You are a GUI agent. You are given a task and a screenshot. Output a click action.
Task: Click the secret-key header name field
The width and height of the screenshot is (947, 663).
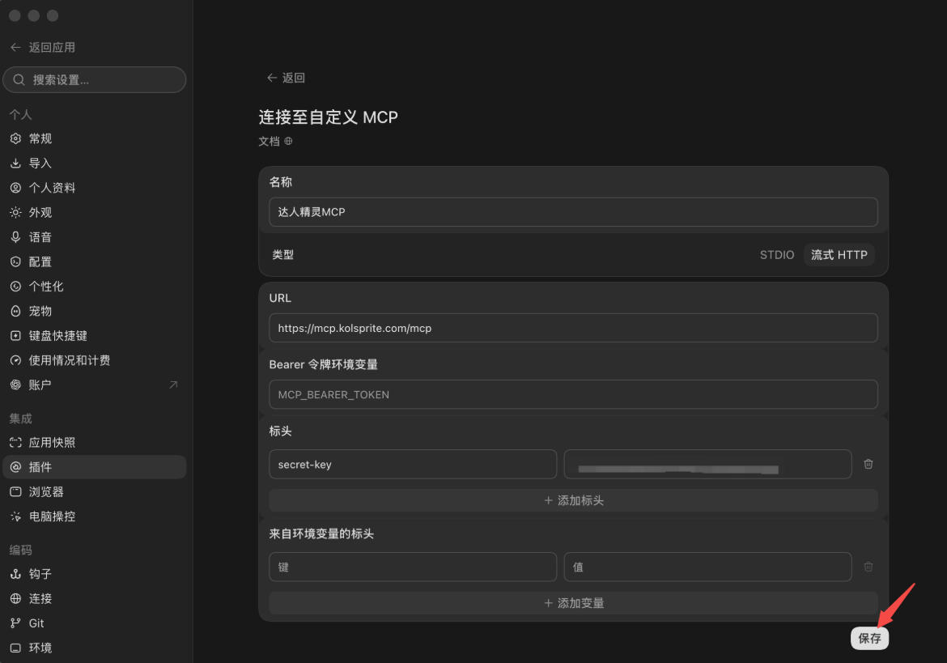[x=413, y=465]
